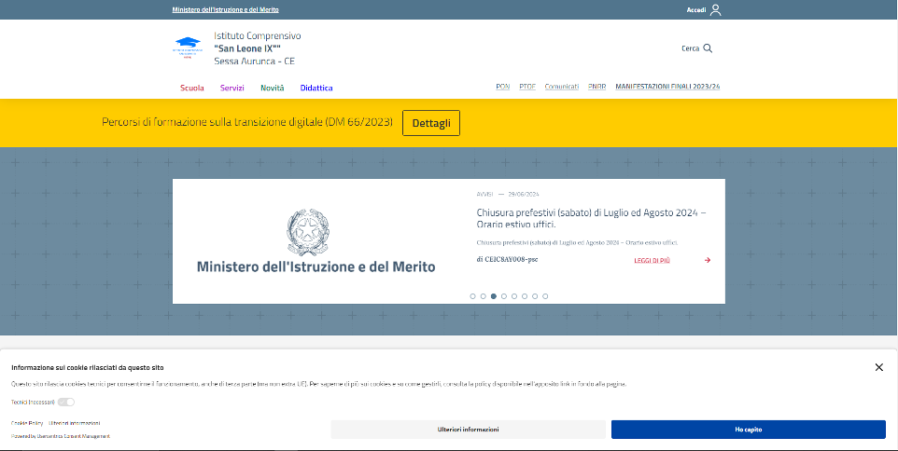Image resolution: width=898 pixels, height=451 pixels.
Task: Open the Didattica menu
Action: (x=316, y=88)
